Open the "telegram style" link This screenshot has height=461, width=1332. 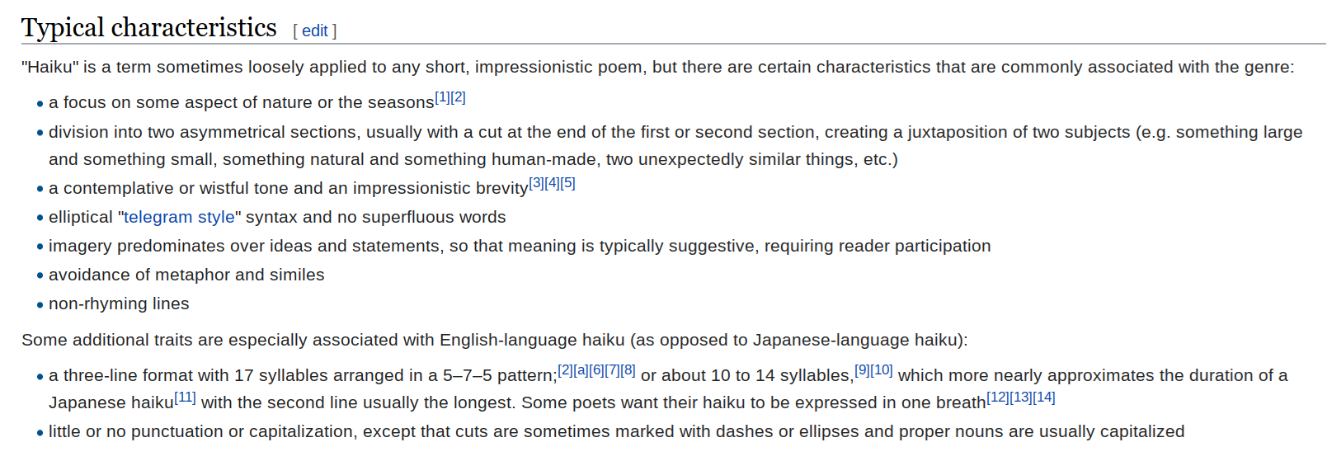(179, 218)
